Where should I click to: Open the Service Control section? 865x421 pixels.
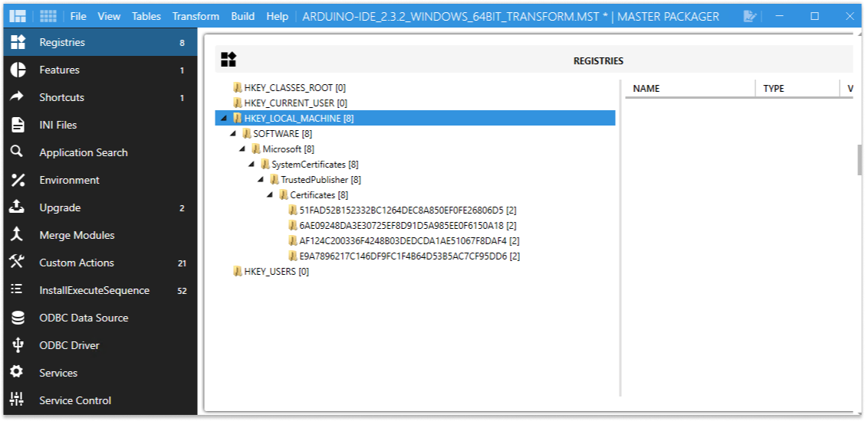[x=100, y=400]
